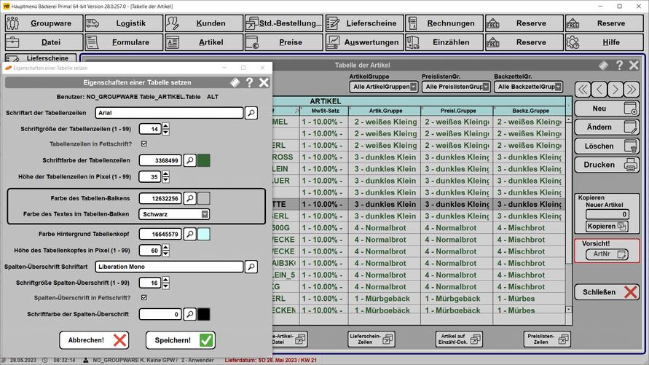Open Preise main menu

coord(284,43)
